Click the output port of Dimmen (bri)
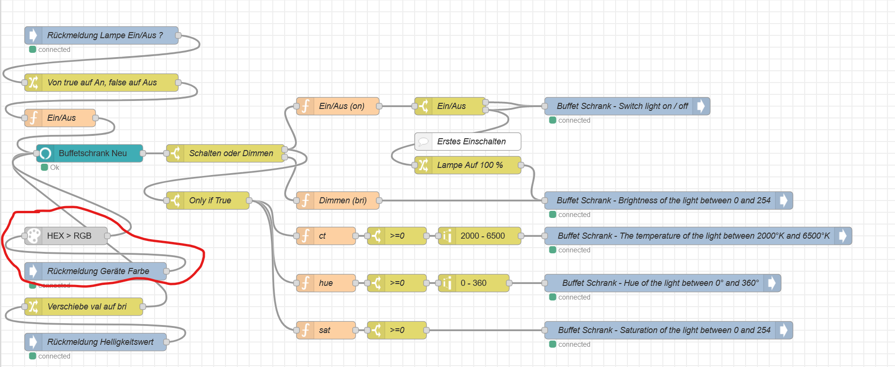The image size is (895, 367). 379,200
